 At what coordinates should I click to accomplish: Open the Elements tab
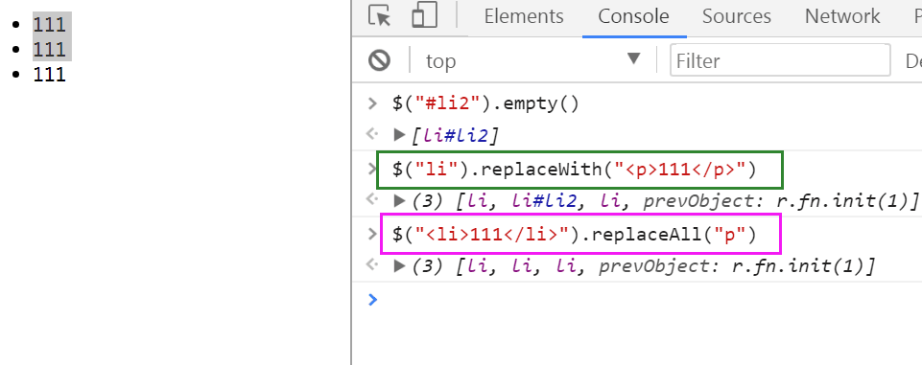pos(523,16)
